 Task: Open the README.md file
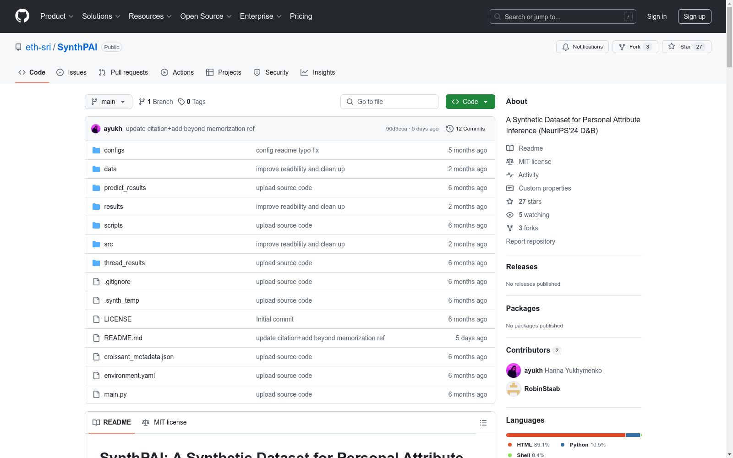123,338
